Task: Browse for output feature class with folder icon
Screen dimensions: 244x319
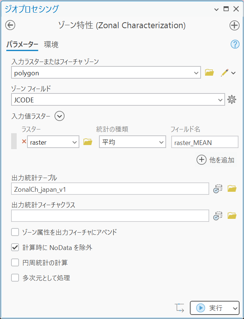Action: point(232,216)
